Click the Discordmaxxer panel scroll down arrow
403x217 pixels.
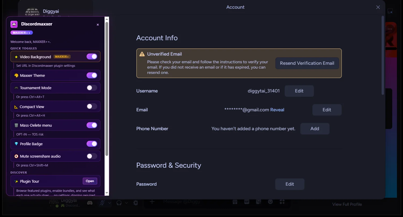[x=107, y=193]
